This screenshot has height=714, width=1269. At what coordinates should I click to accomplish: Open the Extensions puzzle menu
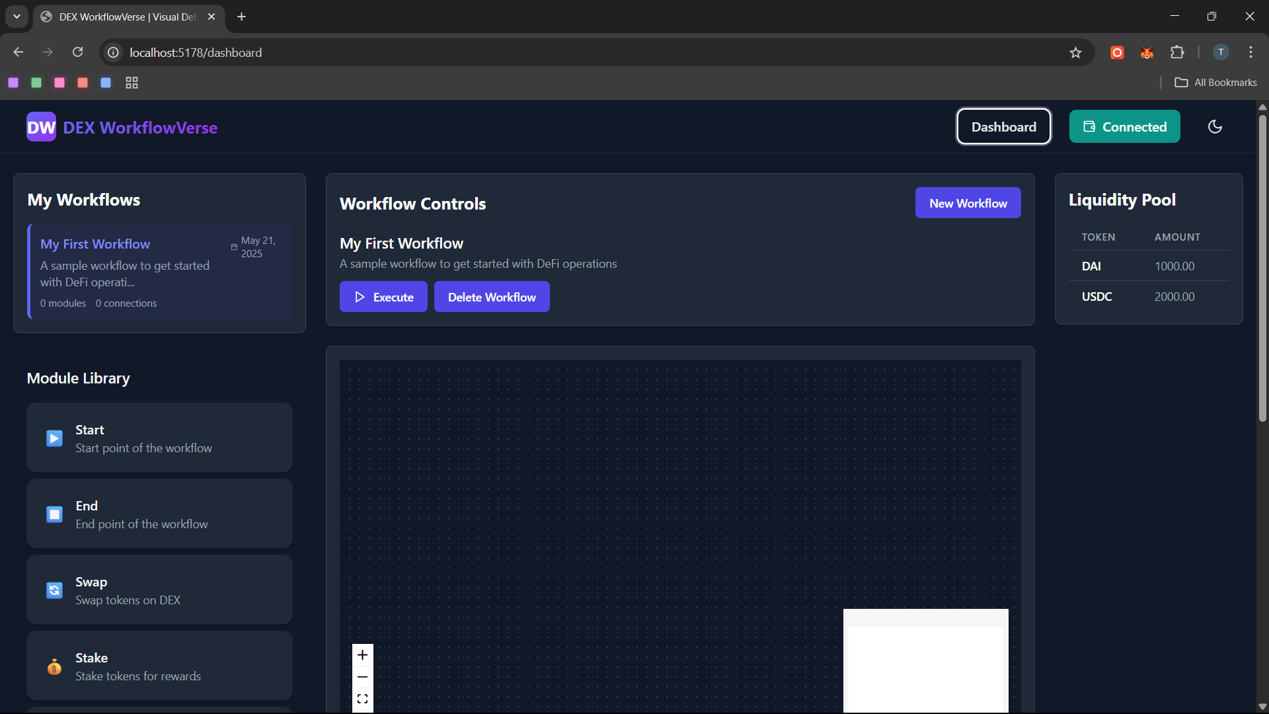(x=1177, y=52)
